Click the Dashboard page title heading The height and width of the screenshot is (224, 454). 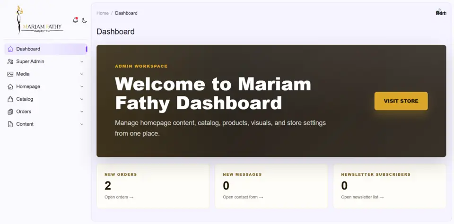click(x=115, y=32)
